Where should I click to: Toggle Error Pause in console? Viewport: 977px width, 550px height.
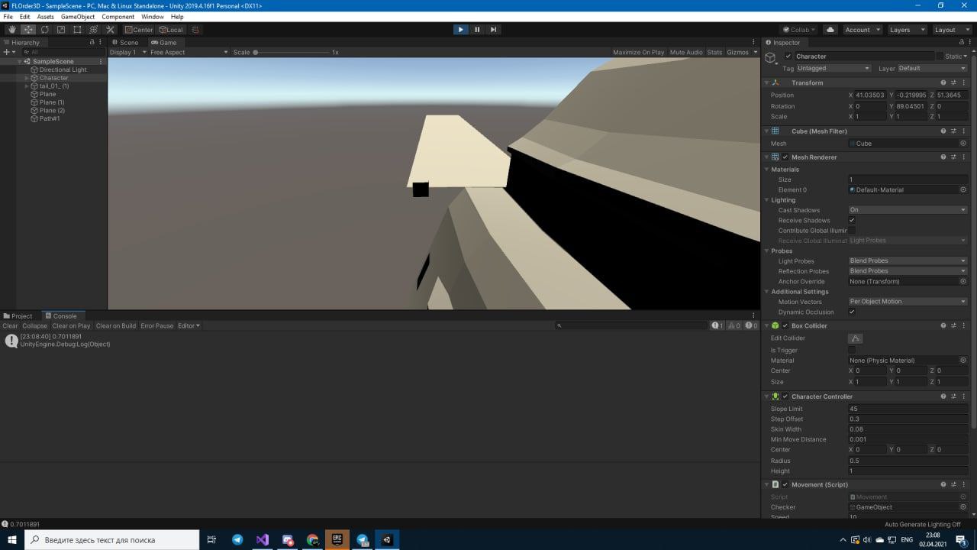coord(156,326)
